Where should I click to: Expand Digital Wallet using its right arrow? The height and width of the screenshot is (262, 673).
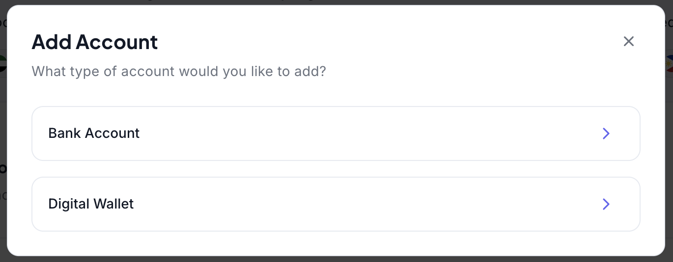[606, 204]
